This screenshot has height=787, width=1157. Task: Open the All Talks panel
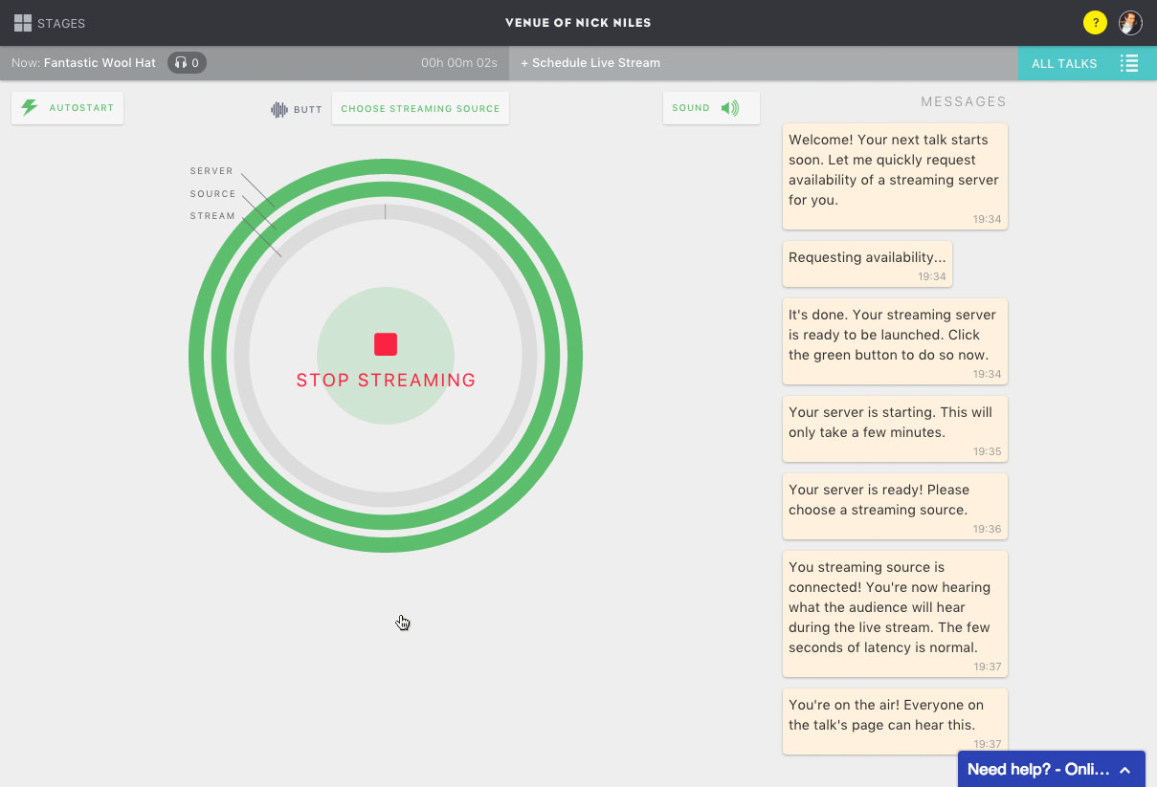[x=1087, y=63]
